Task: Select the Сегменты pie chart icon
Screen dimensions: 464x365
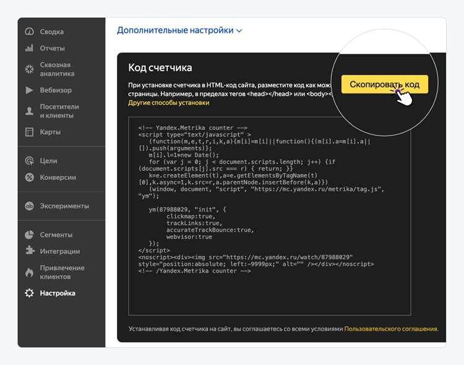Action: tap(29, 234)
